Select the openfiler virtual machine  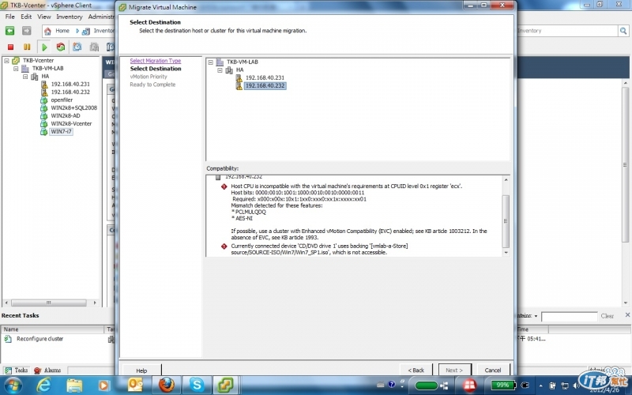(62, 100)
